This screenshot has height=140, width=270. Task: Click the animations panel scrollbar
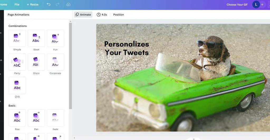(70, 66)
